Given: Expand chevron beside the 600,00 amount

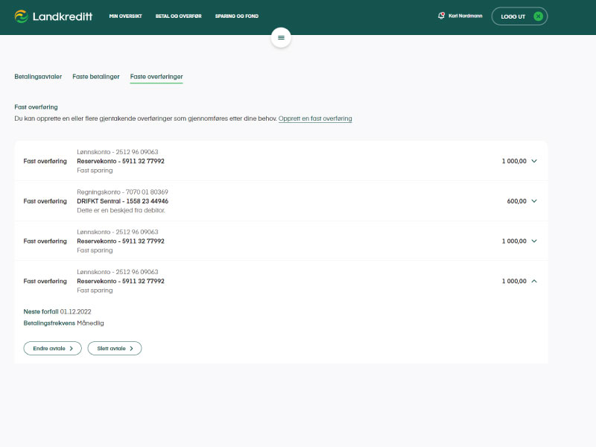Looking at the screenshot, I should click(534, 201).
